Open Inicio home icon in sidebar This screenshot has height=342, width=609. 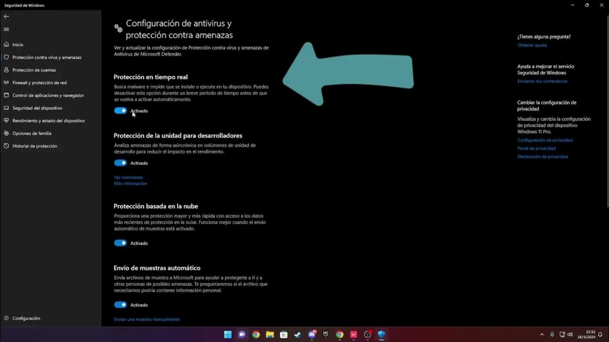[x=6, y=45]
